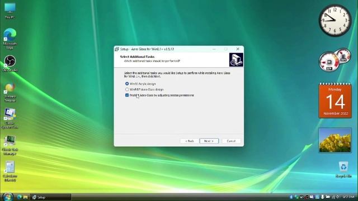The image size is (358, 201).
Task: Minimize the Setup dialog window
Action: (x=214, y=49)
